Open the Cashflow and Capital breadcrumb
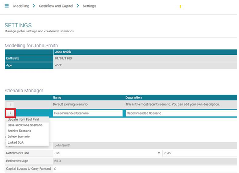The image size is (239, 173). click(56, 6)
